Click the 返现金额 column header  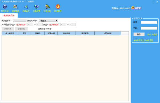[x=51, y=33]
